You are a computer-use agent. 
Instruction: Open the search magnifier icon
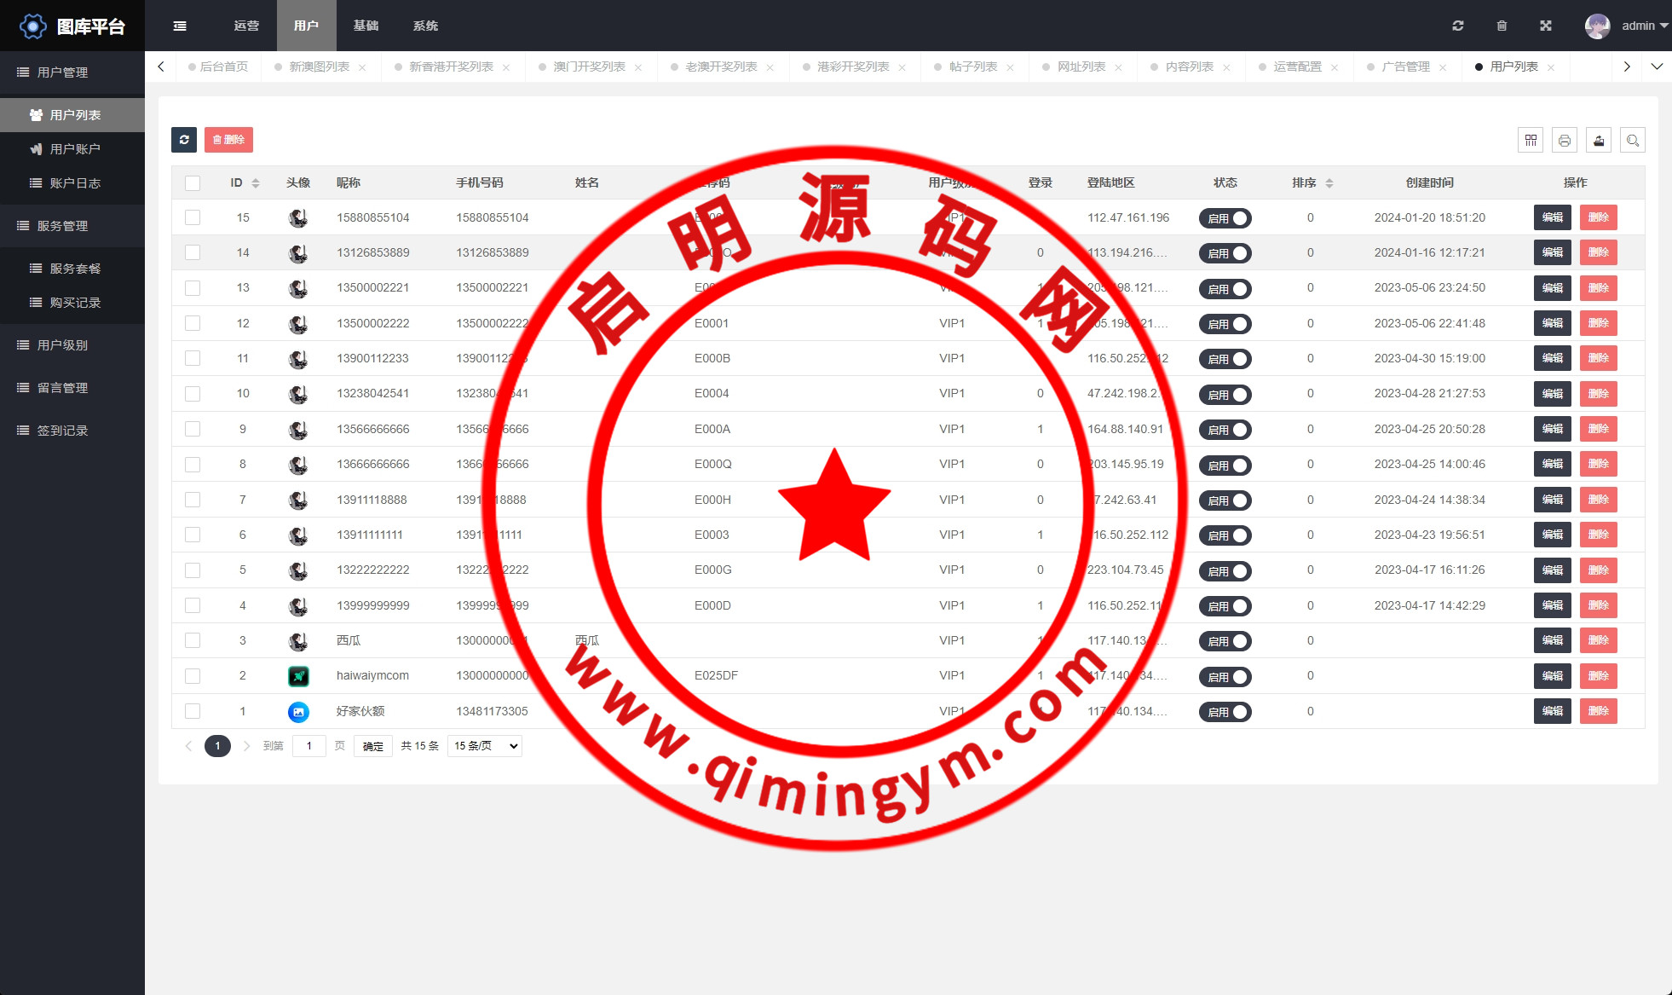click(1633, 141)
